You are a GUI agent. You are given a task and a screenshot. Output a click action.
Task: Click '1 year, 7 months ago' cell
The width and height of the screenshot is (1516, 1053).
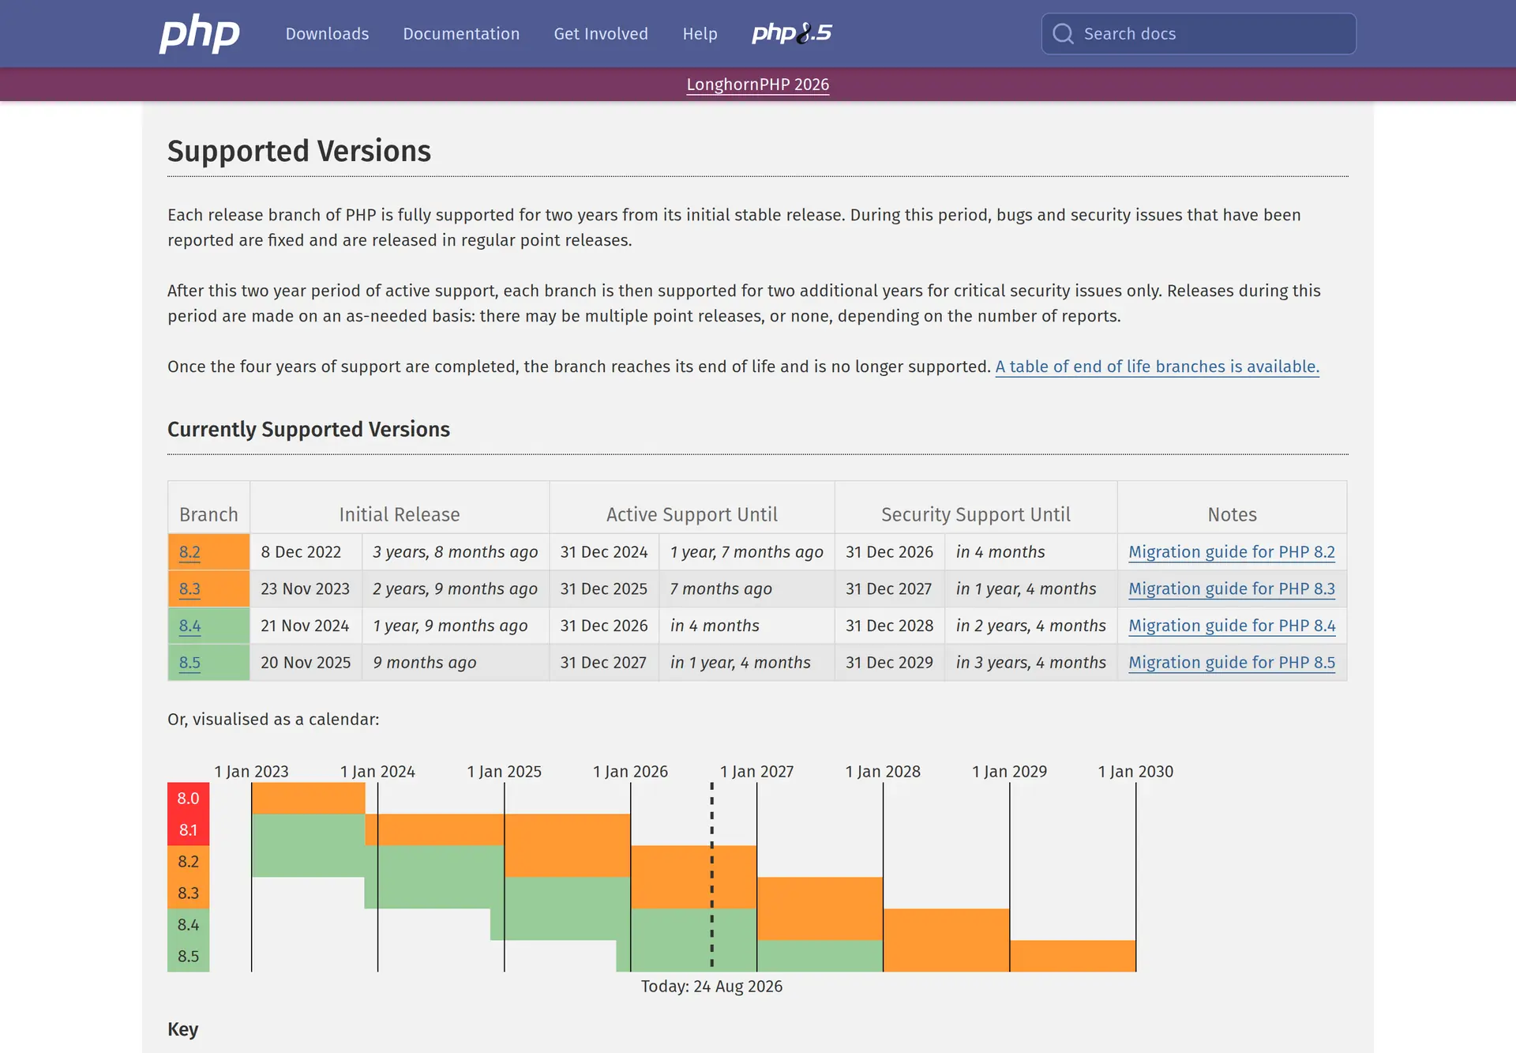746,552
